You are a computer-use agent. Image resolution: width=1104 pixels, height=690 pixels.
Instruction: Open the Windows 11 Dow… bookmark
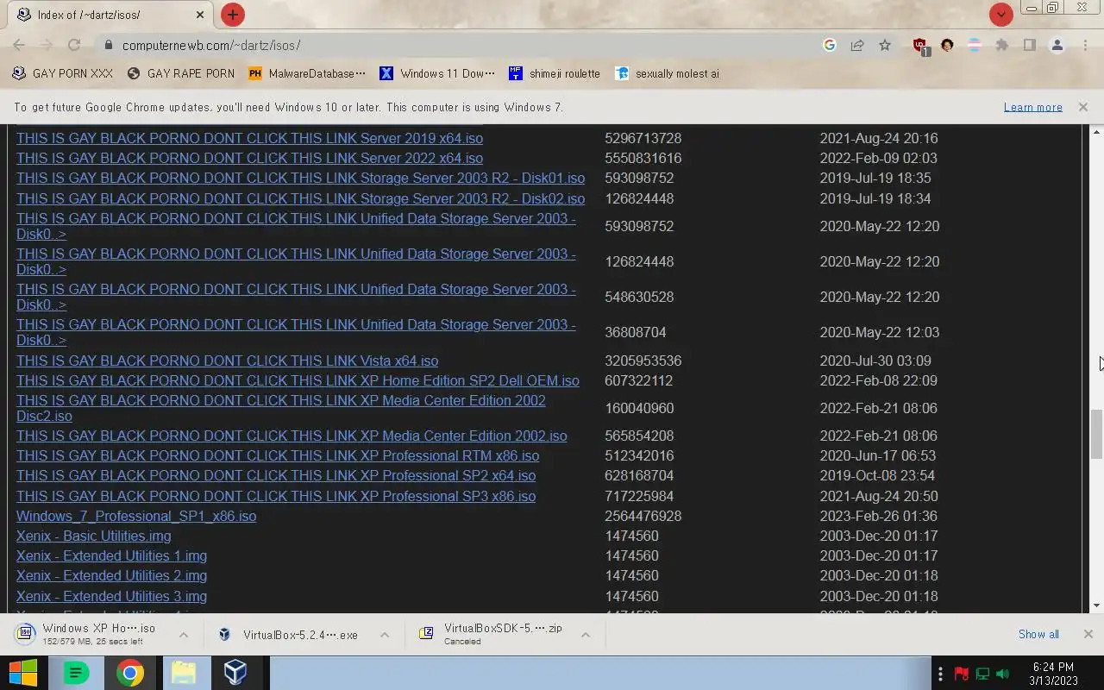(x=438, y=73)
